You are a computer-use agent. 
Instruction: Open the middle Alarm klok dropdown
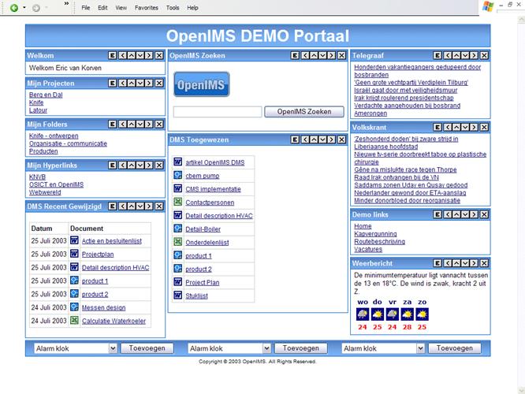267,348
